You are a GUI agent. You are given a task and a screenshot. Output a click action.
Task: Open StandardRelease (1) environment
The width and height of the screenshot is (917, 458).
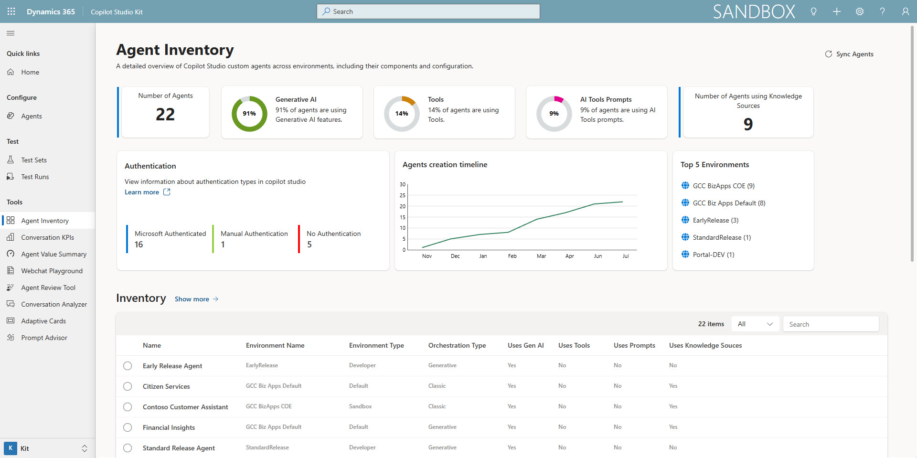tap(722, 237)
